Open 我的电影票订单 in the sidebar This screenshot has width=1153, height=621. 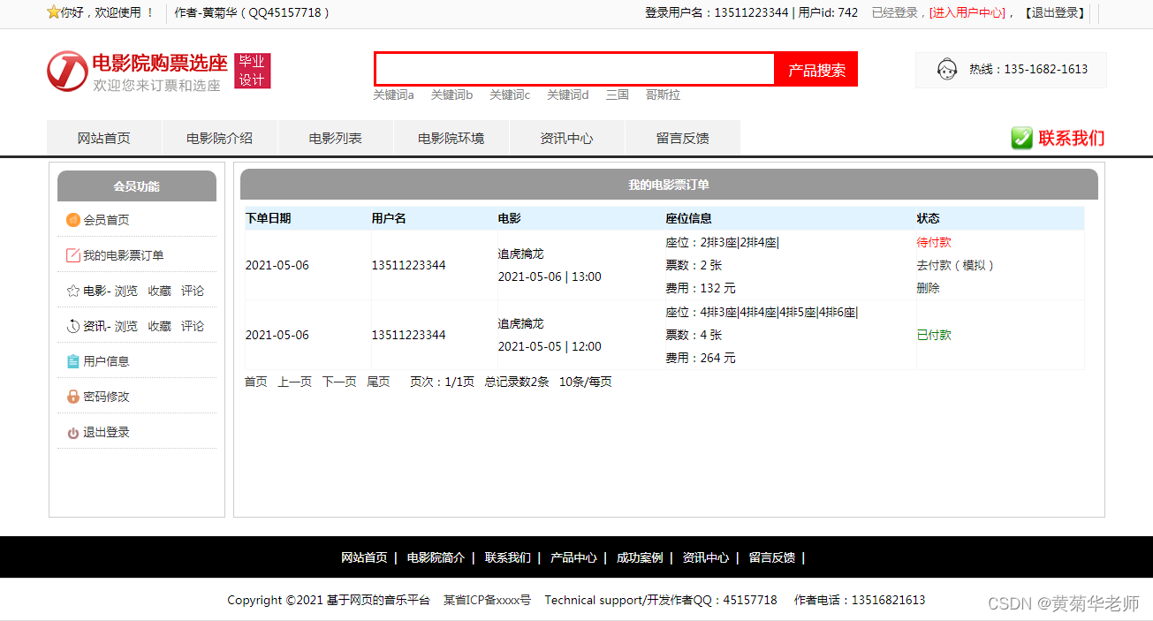click(x=124, y=255)
